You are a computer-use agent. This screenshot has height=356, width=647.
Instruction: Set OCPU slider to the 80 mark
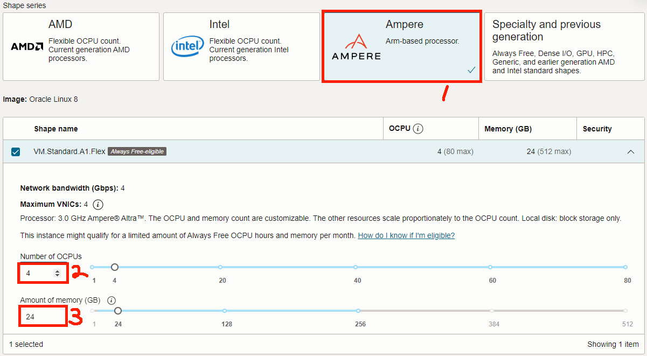[x=625, y=267]
